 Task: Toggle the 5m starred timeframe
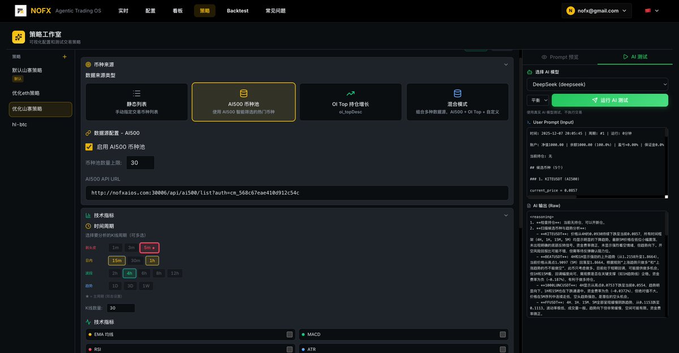[x=149, y=247]
